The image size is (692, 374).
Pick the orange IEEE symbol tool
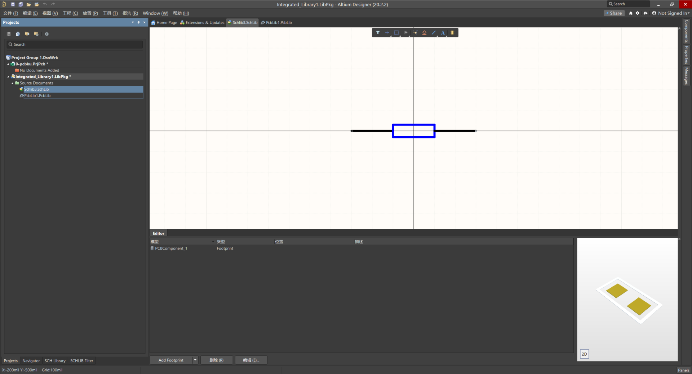[425, 33]
